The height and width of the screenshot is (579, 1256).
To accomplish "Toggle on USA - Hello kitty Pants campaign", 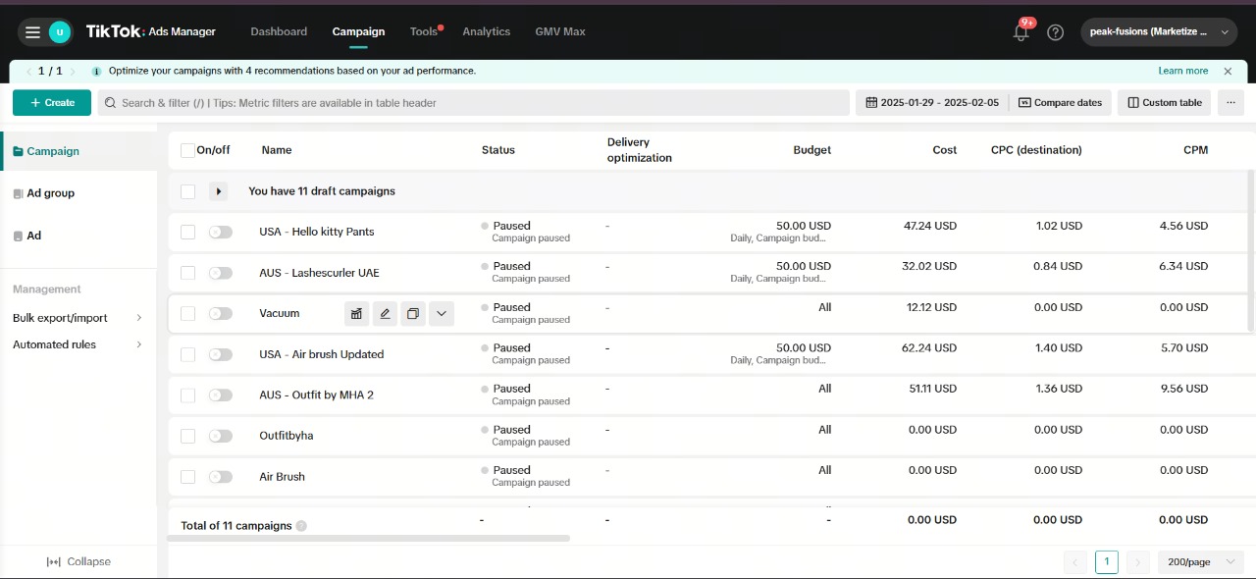I will pyautogui.click(x=221, y=232).
